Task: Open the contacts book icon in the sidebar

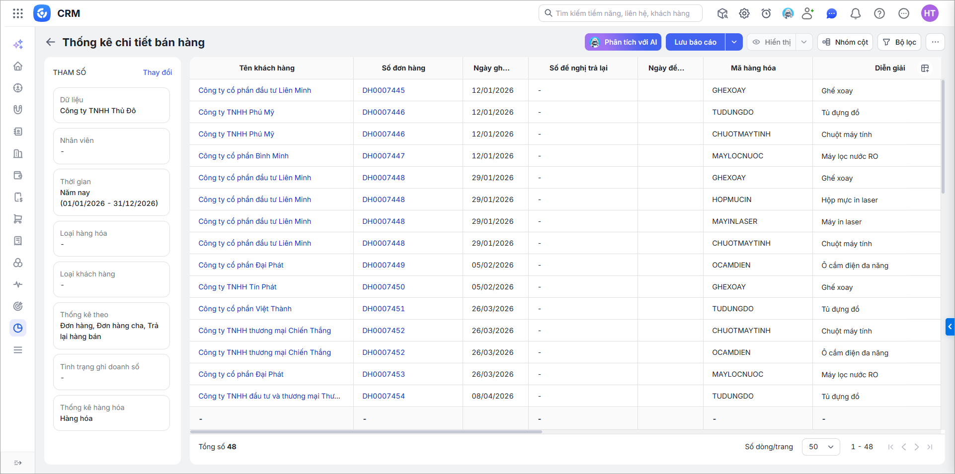Action: tap(18, 132)
